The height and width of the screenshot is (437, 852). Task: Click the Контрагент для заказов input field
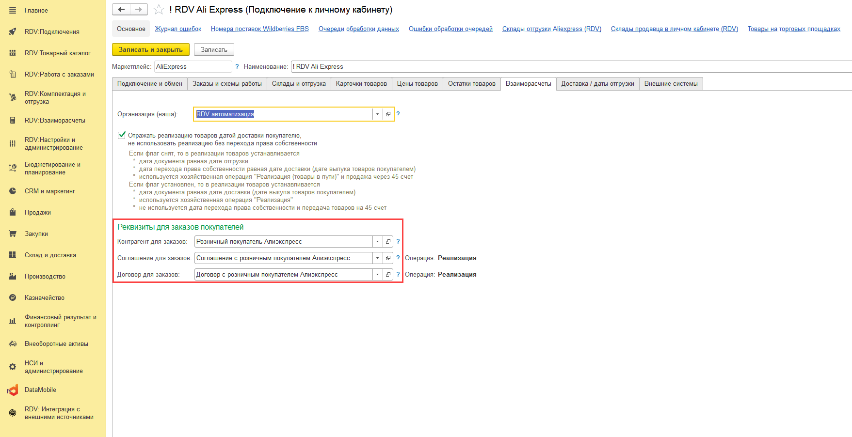click(x=283, y=241)
